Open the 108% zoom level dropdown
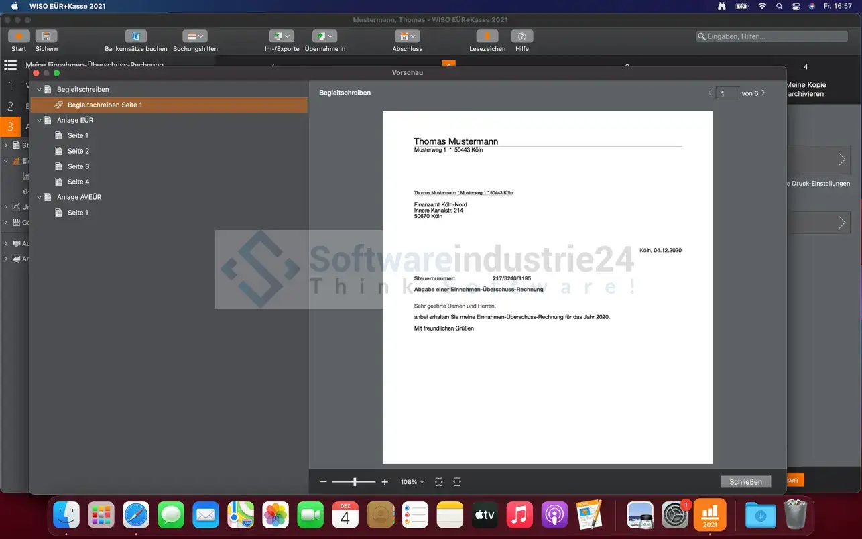The width and height of the screenshot is (862, 539). coord(412,482)
